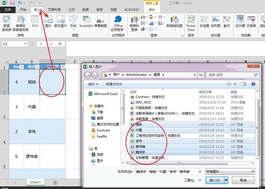Click the file name text field

tap(167, 172)
